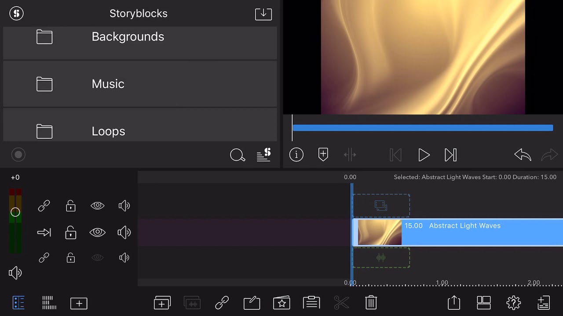
Task: Toggle the lock on the top track
Action: tap(71, 206)
